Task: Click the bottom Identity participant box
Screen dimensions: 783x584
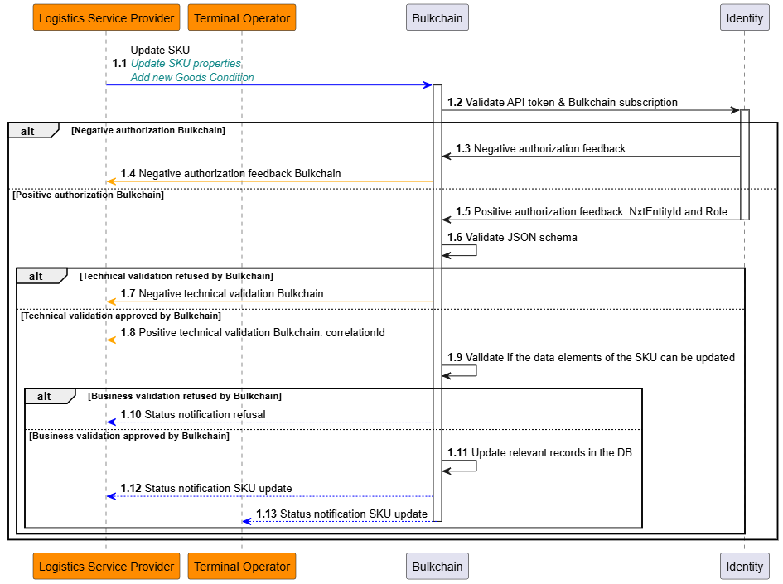Action: click(744, 566)
